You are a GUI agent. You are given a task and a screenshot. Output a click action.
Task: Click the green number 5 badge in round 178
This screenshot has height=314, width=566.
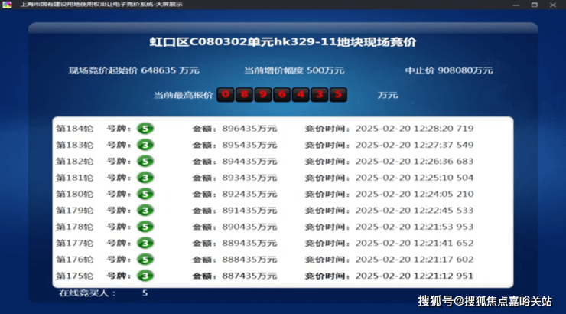[x=145, y=227]
